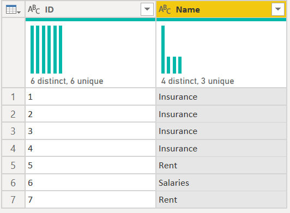
Task: Select row number 2 header
Action: point(13,114)
